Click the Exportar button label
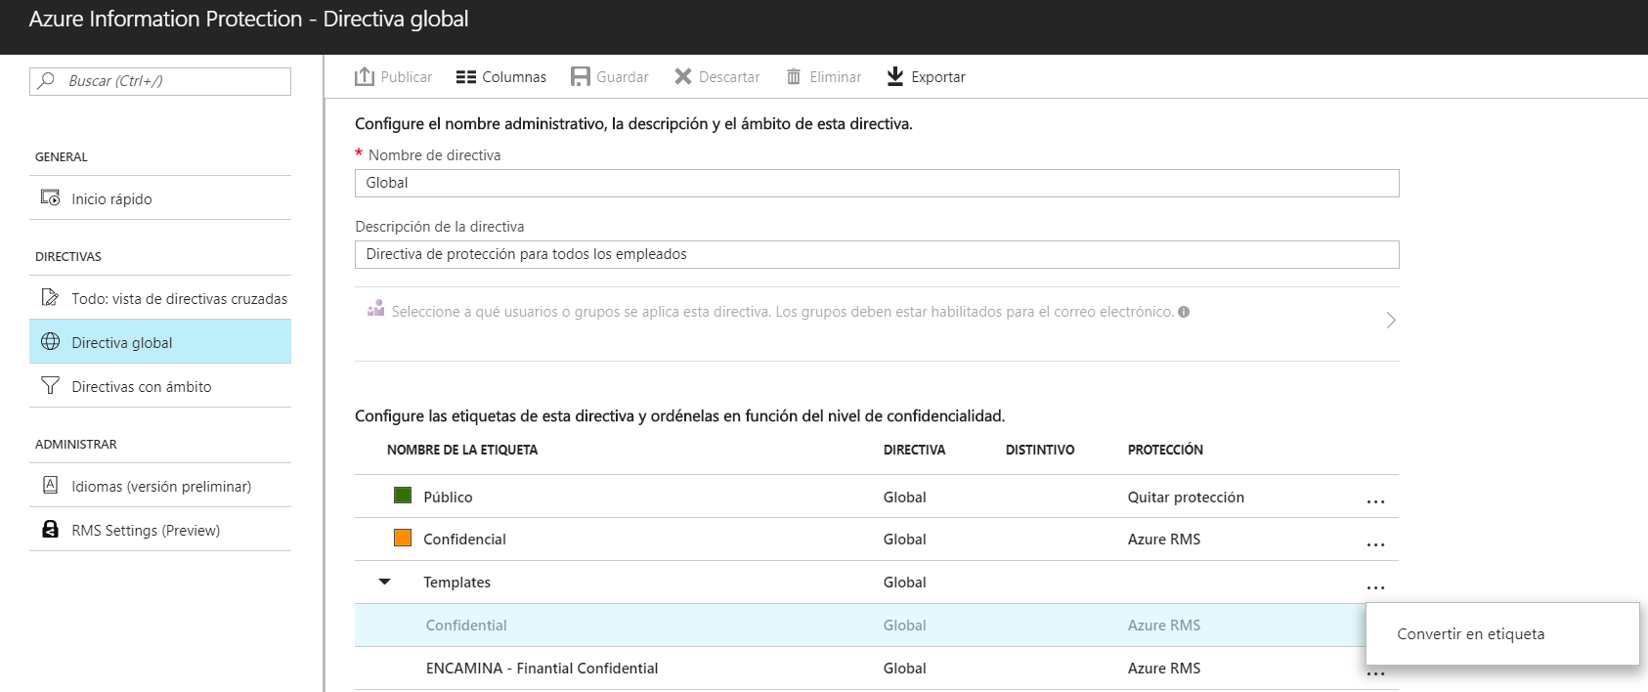This screenshot has width=1648, height=692. click(x=938, y=77)
